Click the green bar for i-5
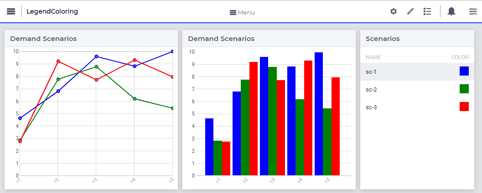This screenshot has width=482, height=193. point(327,142)
